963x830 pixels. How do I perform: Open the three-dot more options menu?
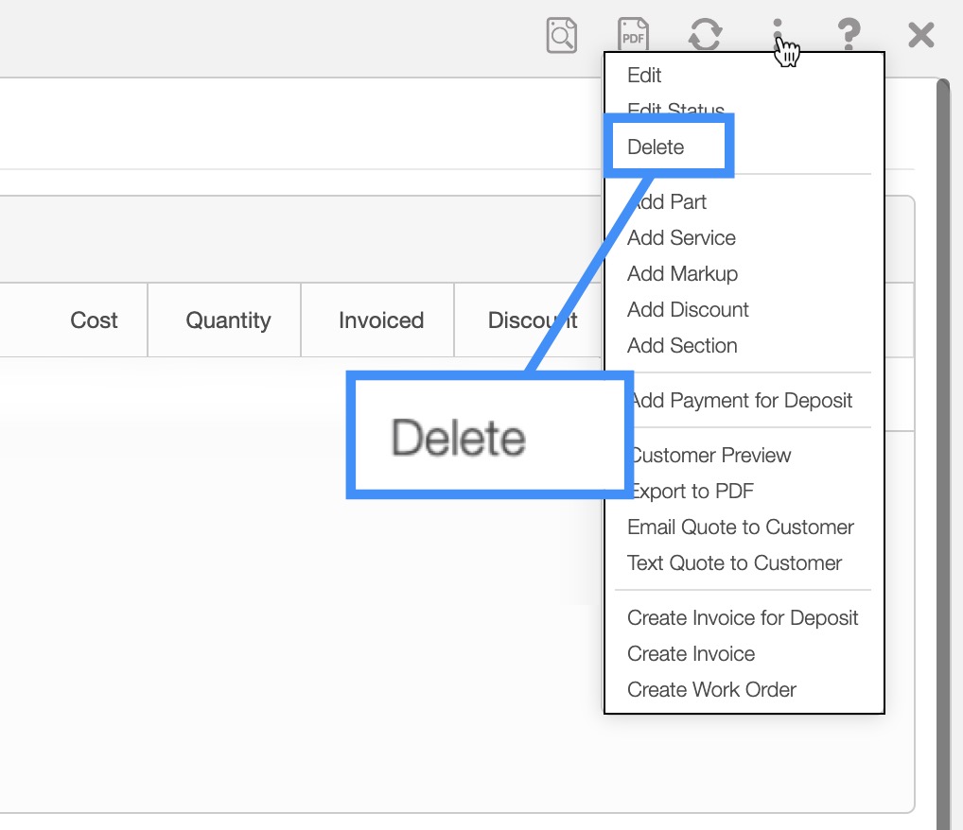[x=778, y=36]
